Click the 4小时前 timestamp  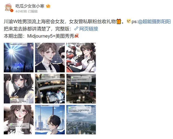(x=21, y=11)
